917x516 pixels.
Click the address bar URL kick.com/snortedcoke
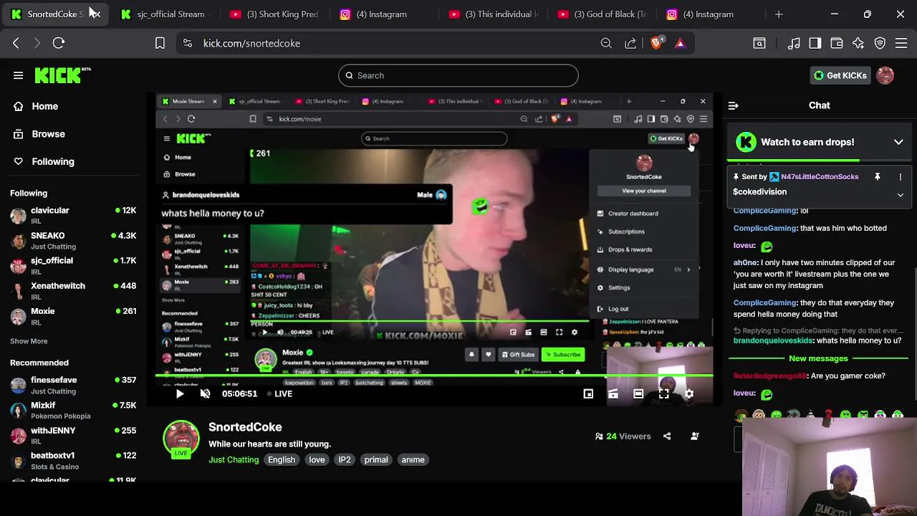click(x=251, y=43)
